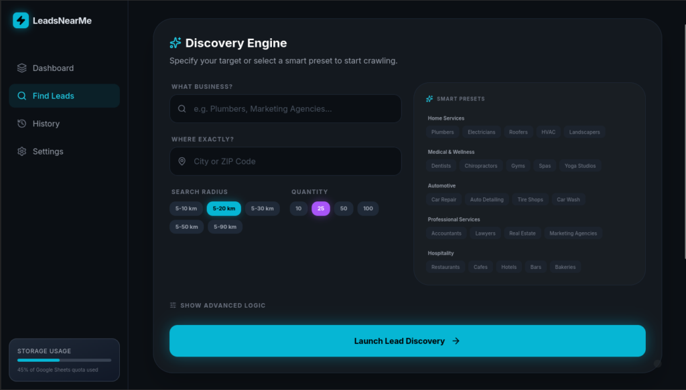
Task: Go to Find Leads
Action: [64, 96]
